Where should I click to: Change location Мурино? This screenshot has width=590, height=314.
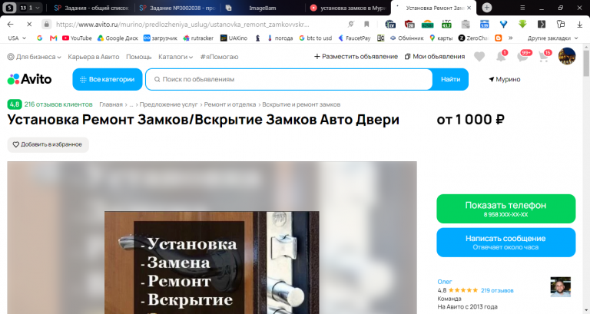(x=504, y=79)
